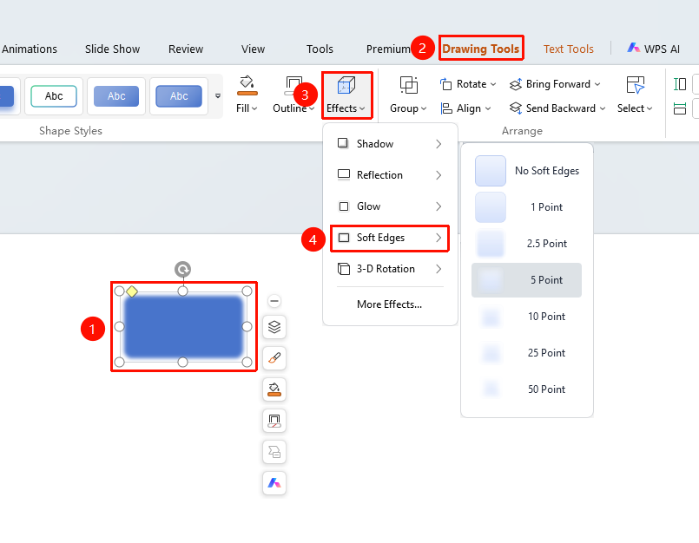Click the floating fill bucket icon
Viewport: 699px width, 543px height.
coord(274,389)
